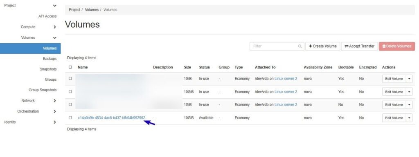
Task: Click the Bootable column header
Action: point(346,67)
